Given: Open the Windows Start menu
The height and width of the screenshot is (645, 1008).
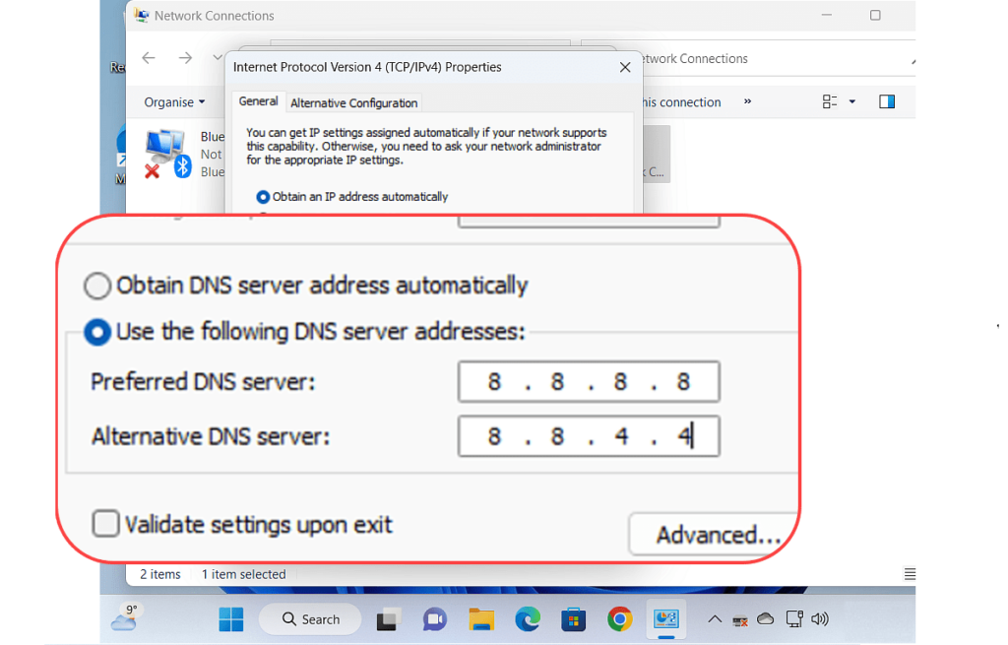Looking at the screenshot, I should coord(231,619).
